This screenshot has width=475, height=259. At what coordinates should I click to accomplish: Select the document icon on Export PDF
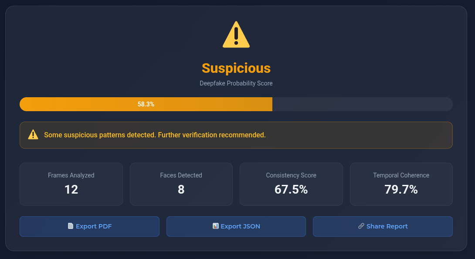70,226
